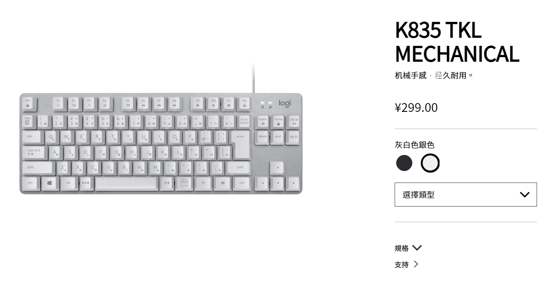The image size is (555, 304).
Task: Click the dropdown chevron arrow in 選擇類型
Action: point(524,195)
